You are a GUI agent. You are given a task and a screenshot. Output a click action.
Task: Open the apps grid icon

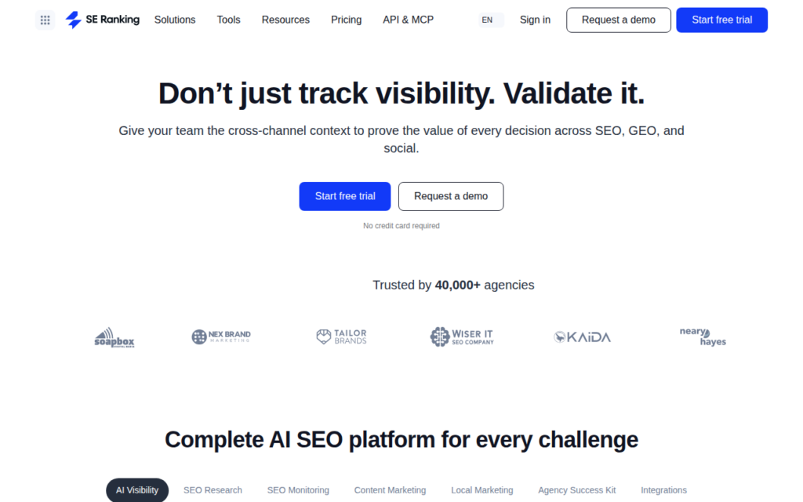pyautogui.click(x=45, y=20)
